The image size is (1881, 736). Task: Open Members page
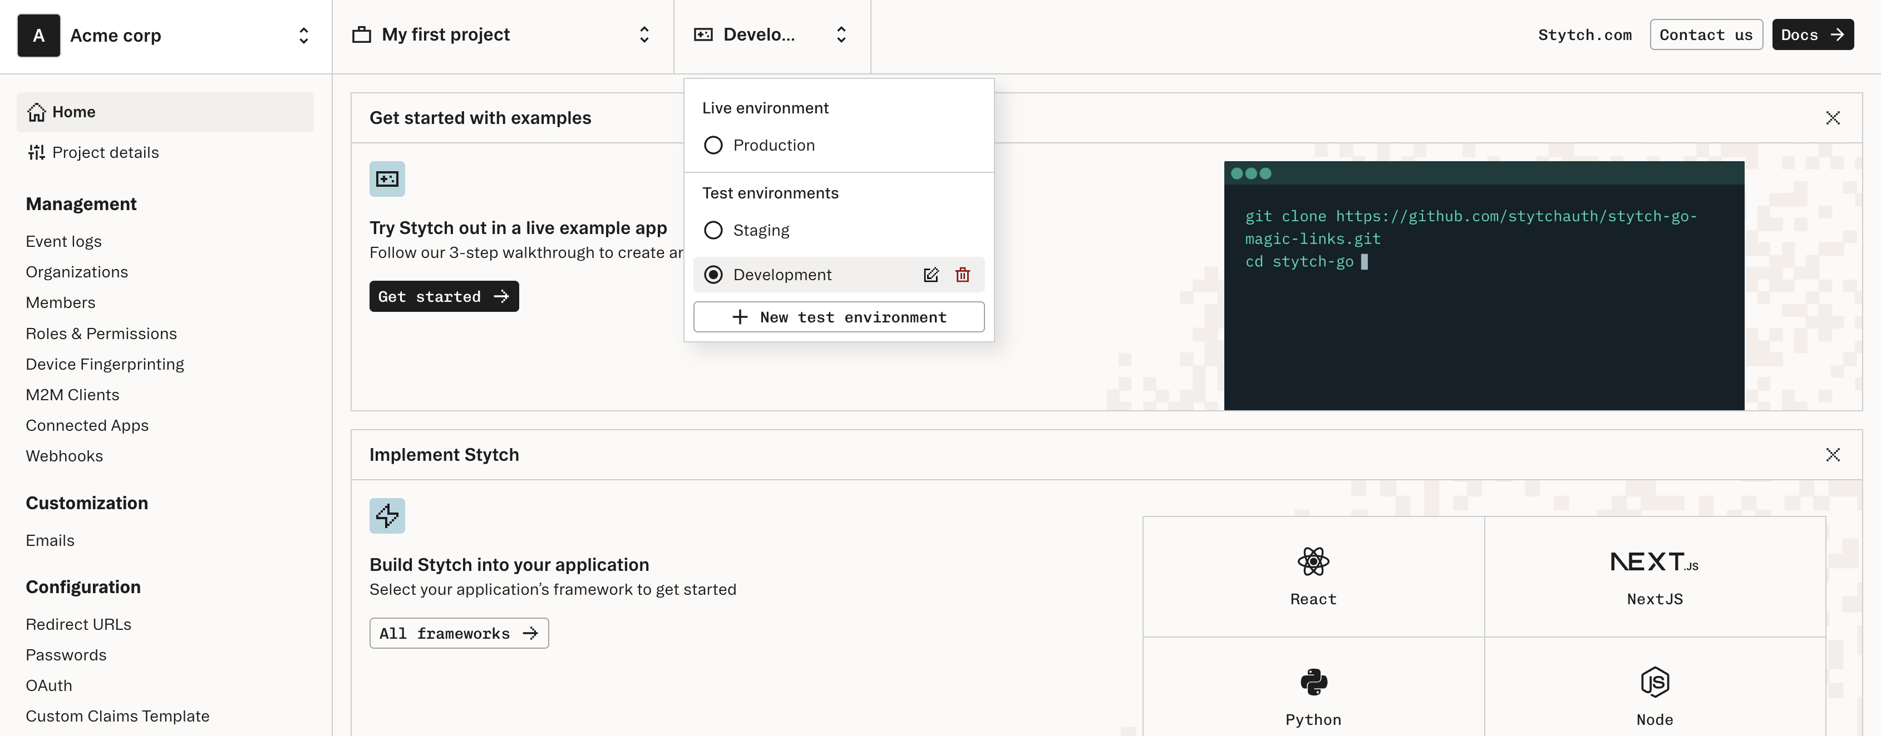(61, 303)
